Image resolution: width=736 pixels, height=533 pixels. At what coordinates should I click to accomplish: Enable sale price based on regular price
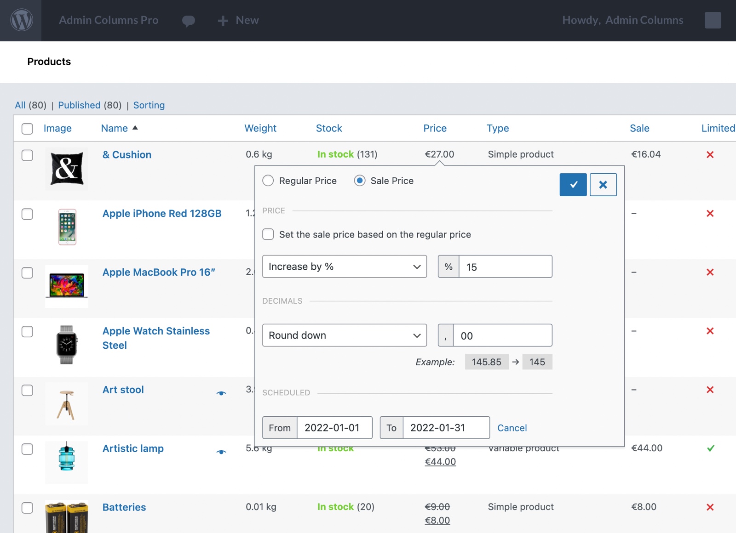pyautogui.click(x=268, y=234)
